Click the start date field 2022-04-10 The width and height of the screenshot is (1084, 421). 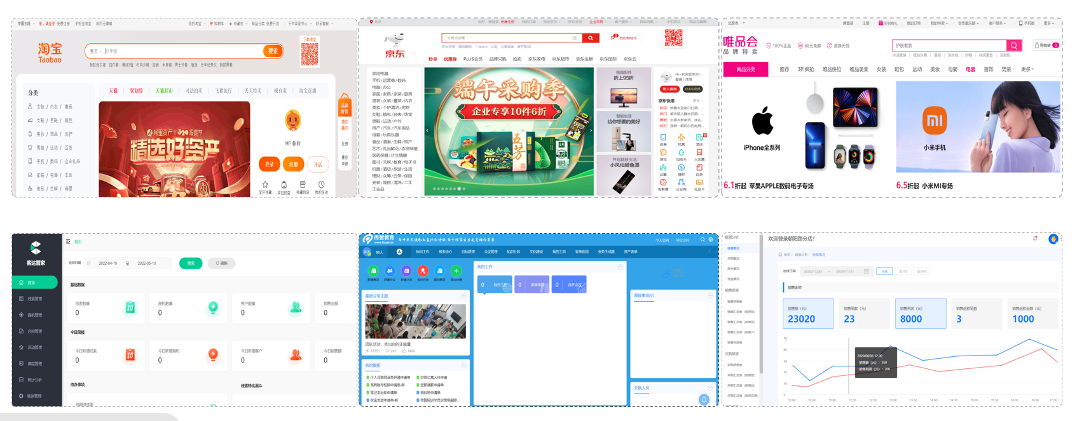[x=108, y=263]
